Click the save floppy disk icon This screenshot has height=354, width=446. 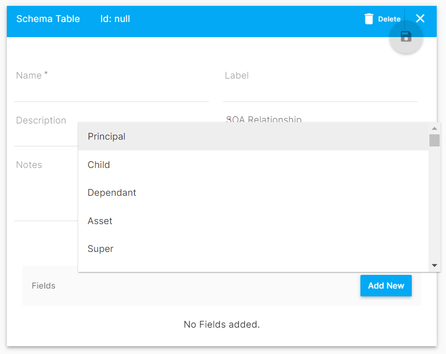click(x=406, y=36)
